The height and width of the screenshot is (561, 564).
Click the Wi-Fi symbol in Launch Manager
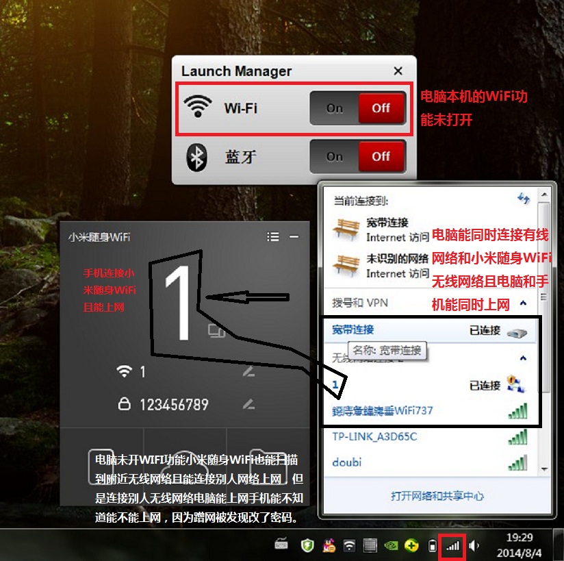198,106
